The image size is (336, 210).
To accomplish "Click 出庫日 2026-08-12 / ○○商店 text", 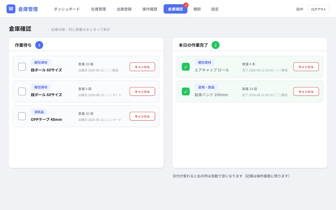I will tap(98, 70).
